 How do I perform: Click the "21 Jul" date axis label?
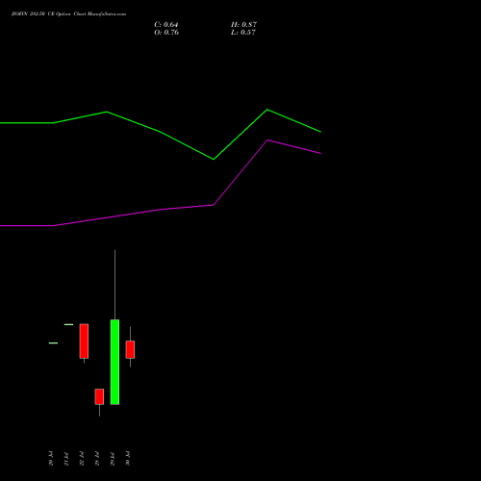66,459
